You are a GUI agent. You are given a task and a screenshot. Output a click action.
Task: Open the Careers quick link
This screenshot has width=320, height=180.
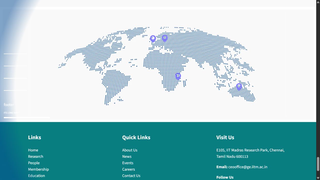[129, 169]
